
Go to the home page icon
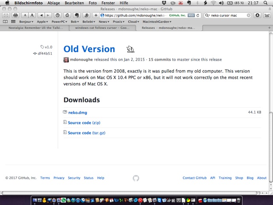click(67, 15)
